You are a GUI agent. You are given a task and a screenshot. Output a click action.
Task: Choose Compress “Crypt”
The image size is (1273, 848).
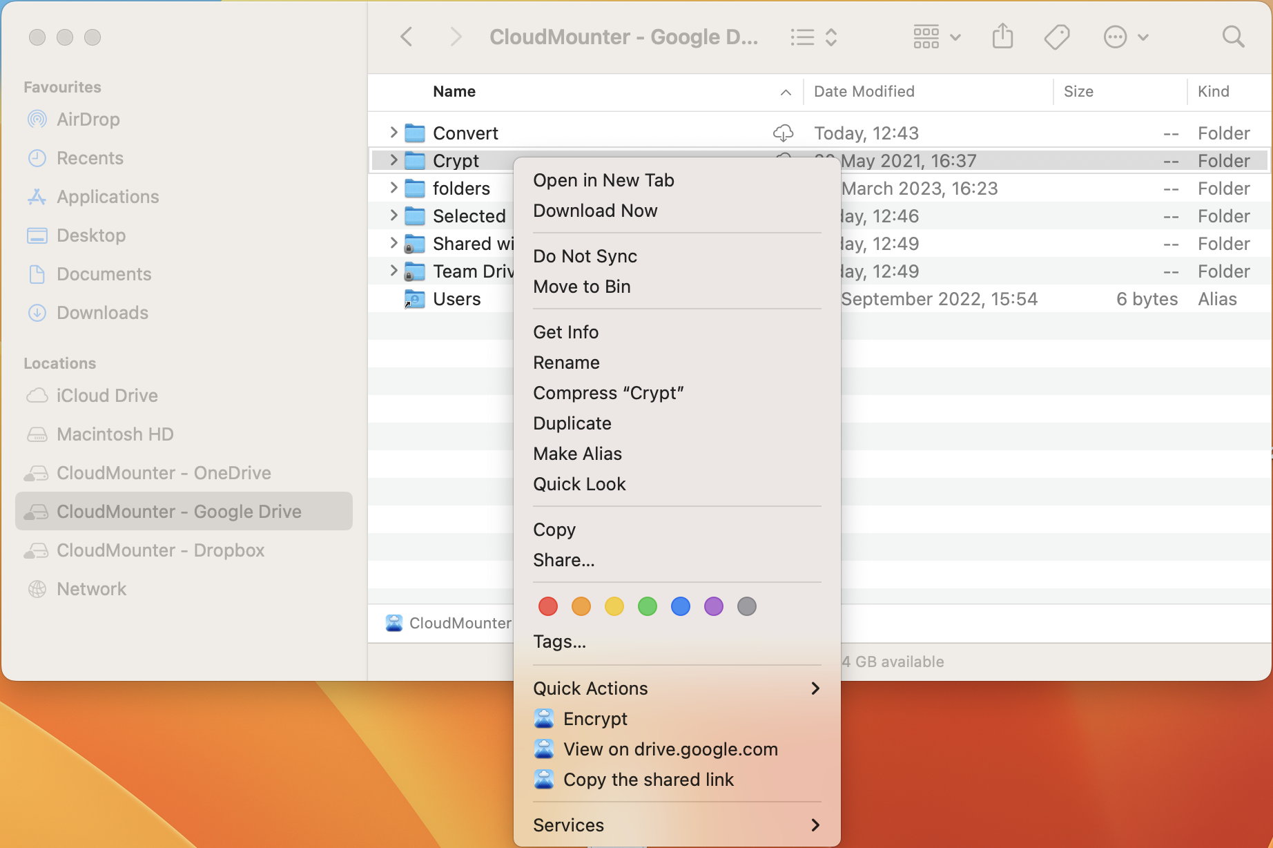click(x=677, y=393)
